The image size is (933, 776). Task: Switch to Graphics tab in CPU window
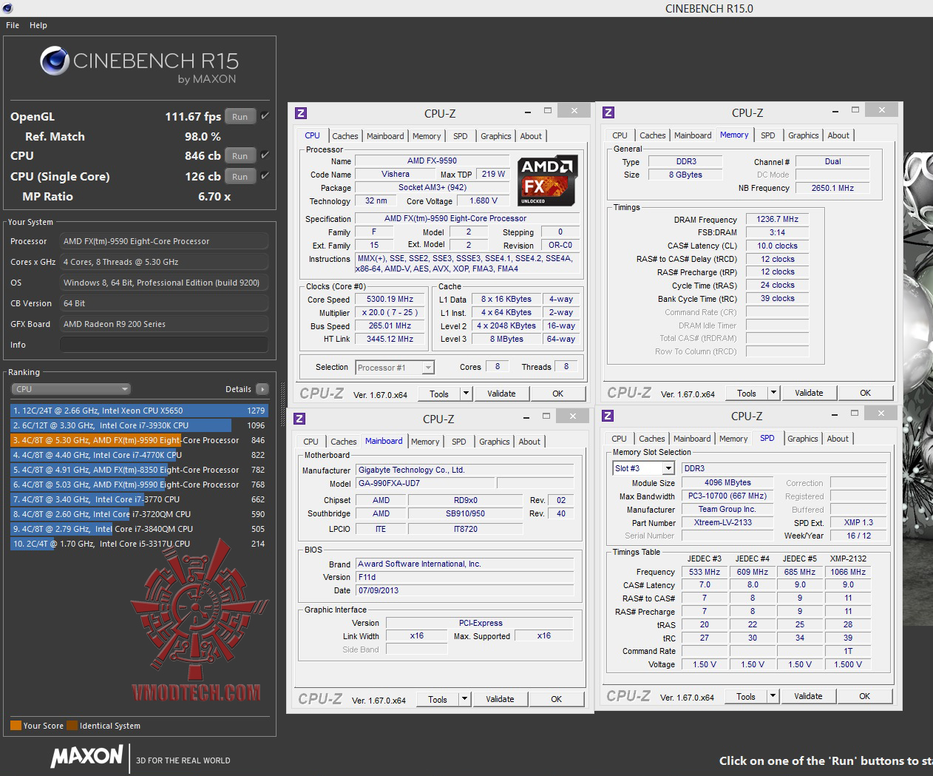click(x=496, y=136)
